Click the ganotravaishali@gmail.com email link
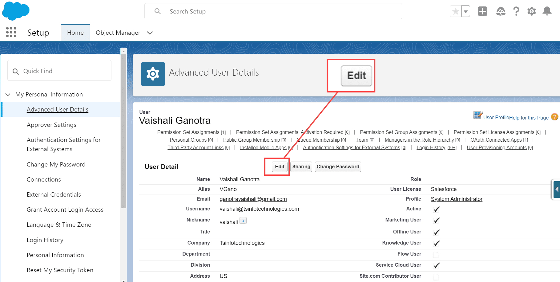This screenshot has width=560, height=282. (x=253, y=199)
